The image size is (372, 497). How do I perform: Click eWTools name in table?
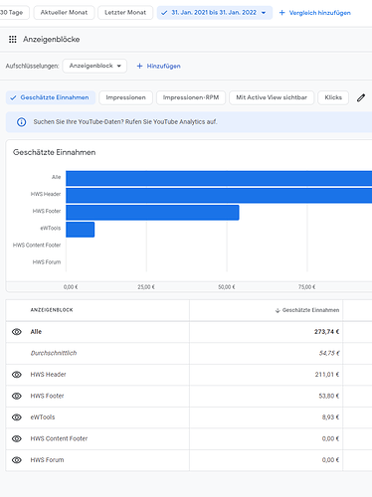point(43,417)
